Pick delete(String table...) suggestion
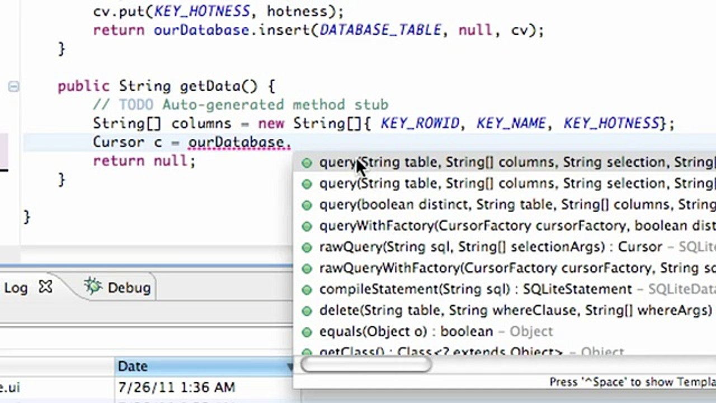Viewport: 716px width, 403px height. [505, 310]
